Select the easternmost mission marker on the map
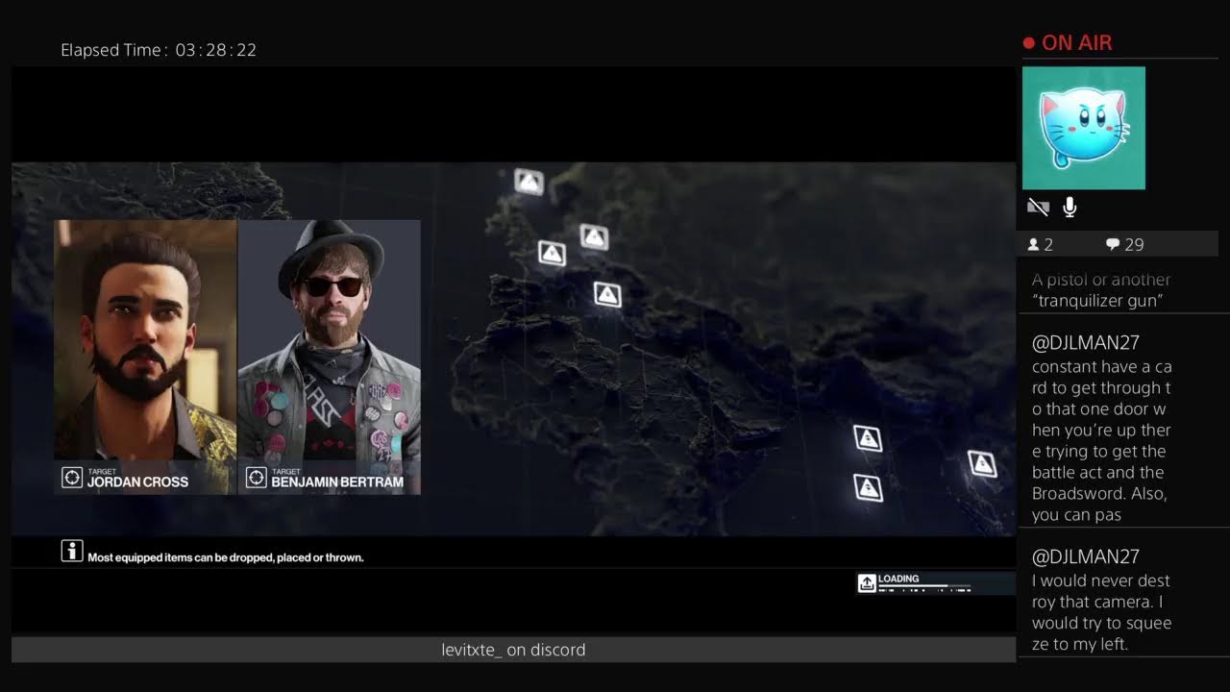 pyautogui.click(x=982, y=464)
